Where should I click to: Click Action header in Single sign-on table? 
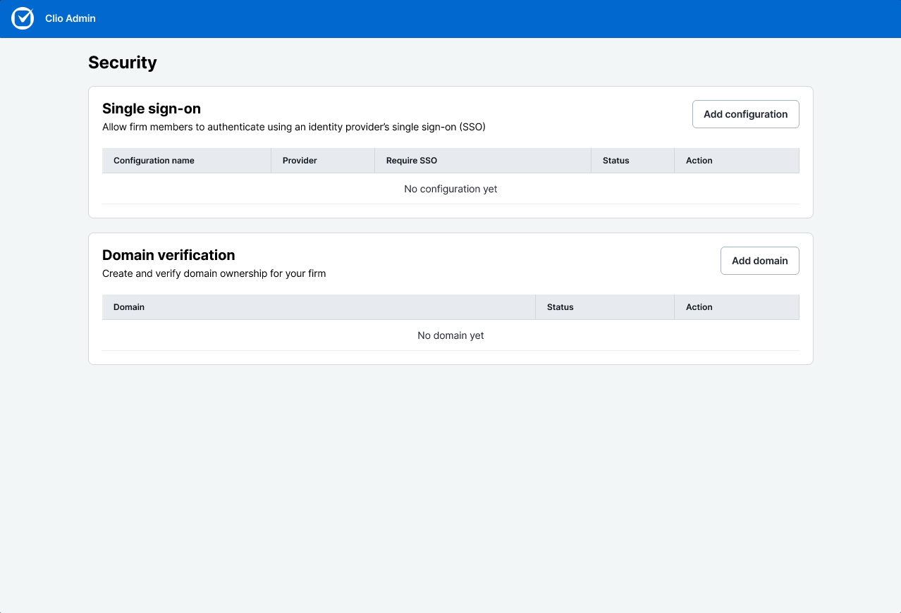737,161
